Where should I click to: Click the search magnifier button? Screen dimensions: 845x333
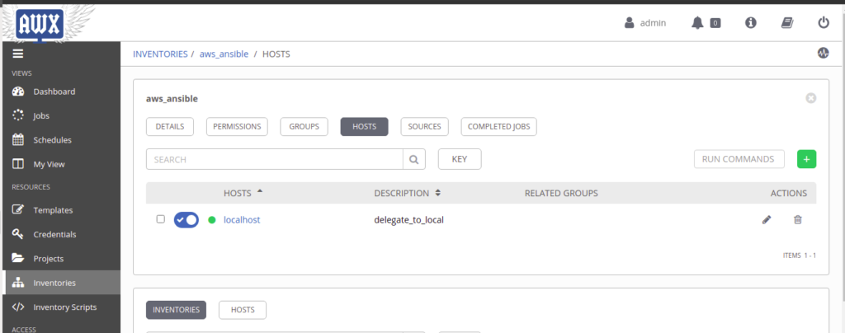(414, 159)
